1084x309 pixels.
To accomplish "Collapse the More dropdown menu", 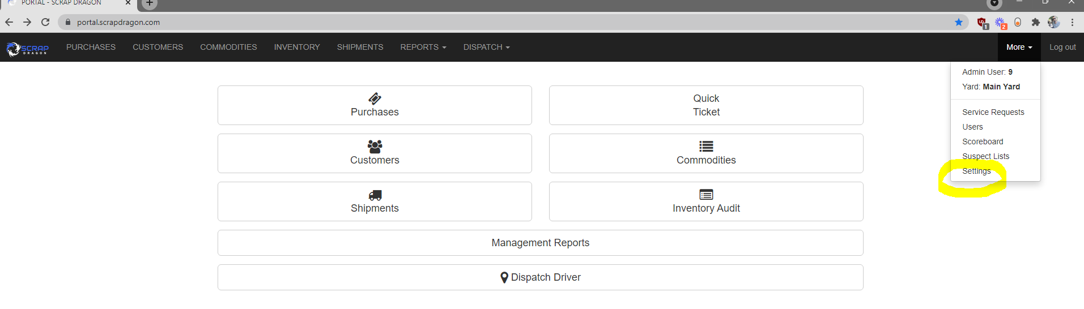I will click(x=1019, y=47).
